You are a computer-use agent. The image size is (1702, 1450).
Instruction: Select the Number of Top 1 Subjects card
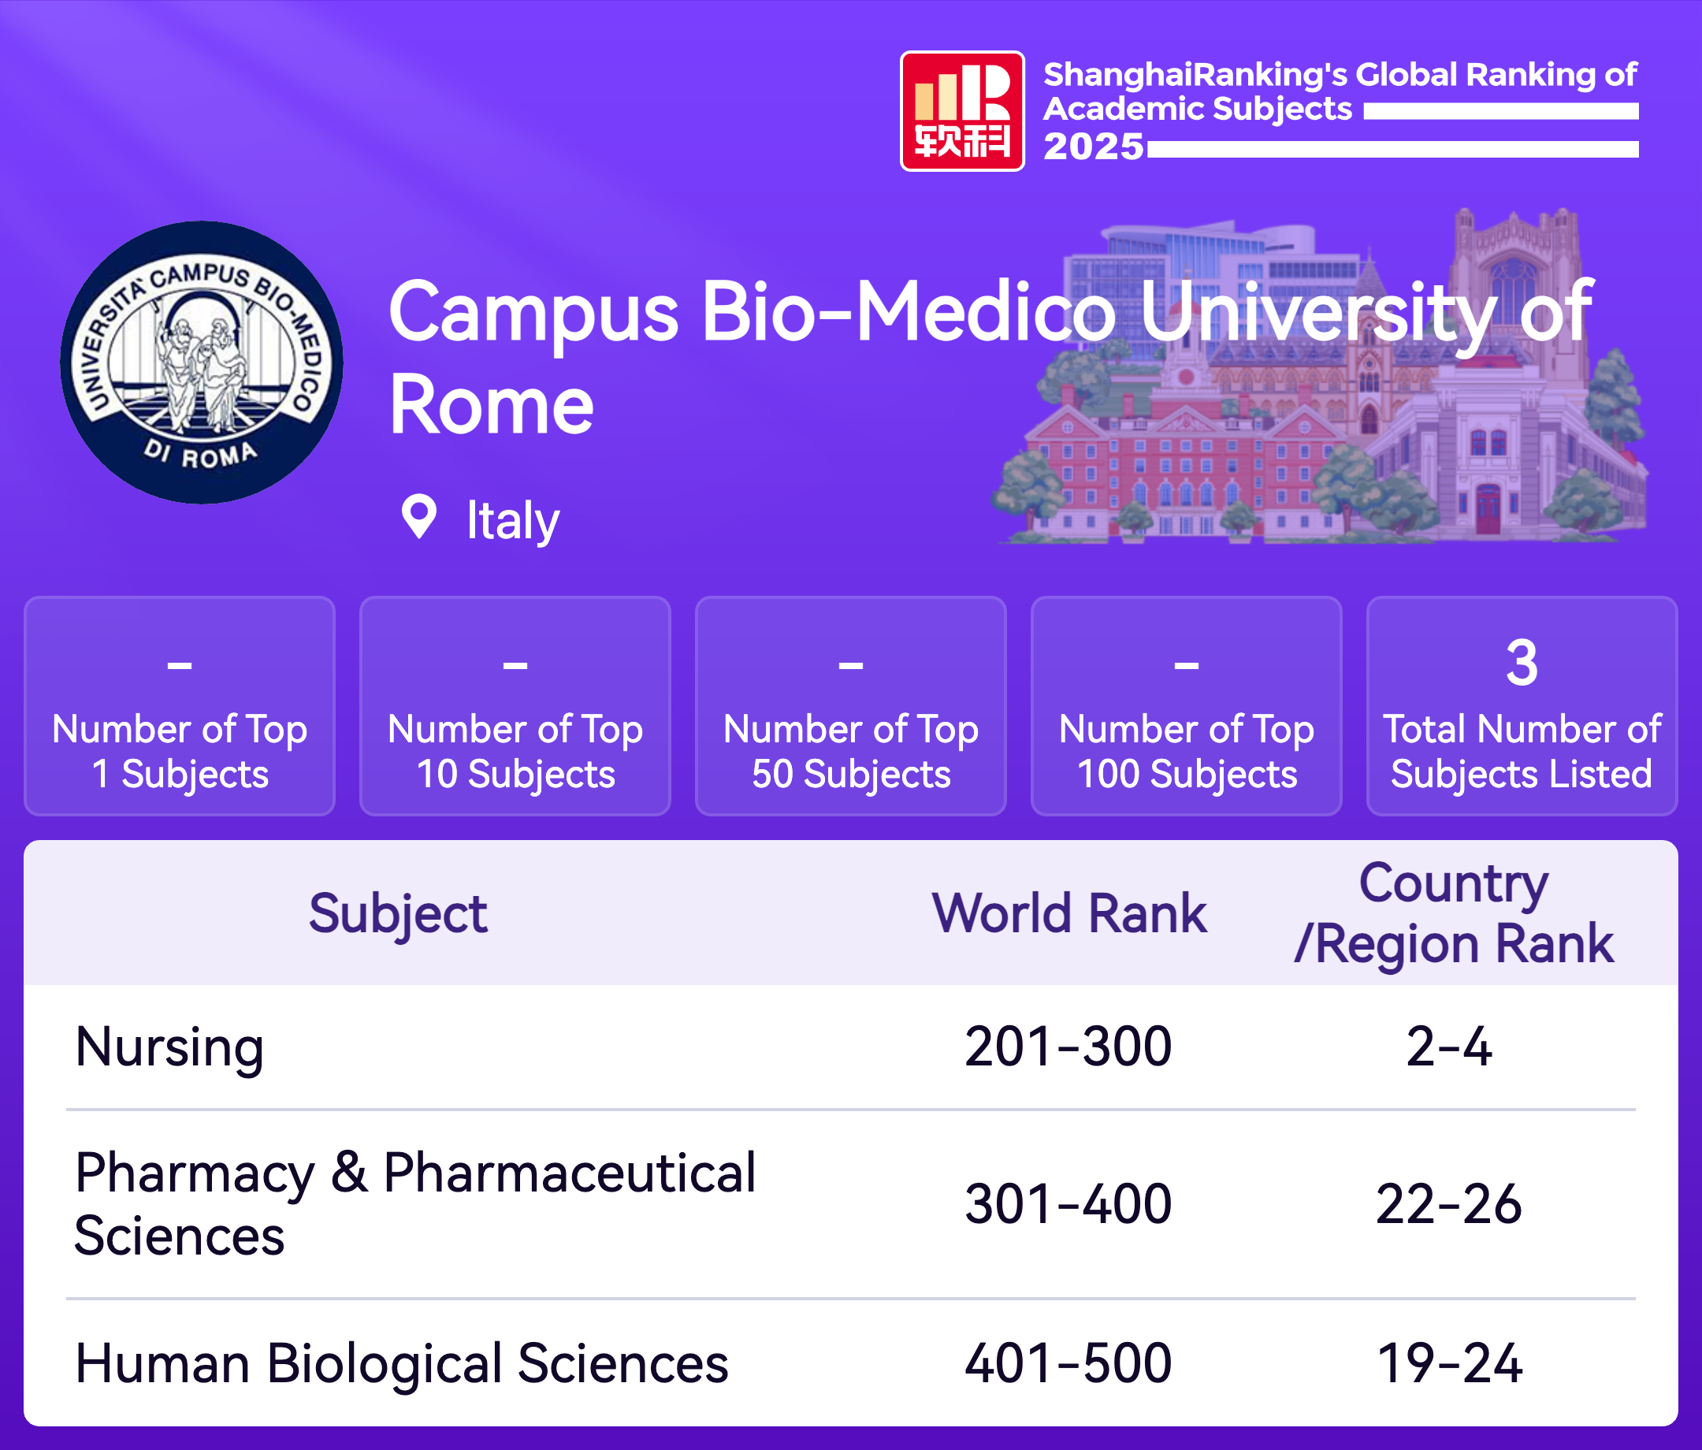coord(180,706)
